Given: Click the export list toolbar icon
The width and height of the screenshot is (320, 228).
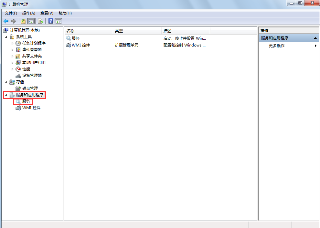Looking at the screenshot, I should pos(40,21).
